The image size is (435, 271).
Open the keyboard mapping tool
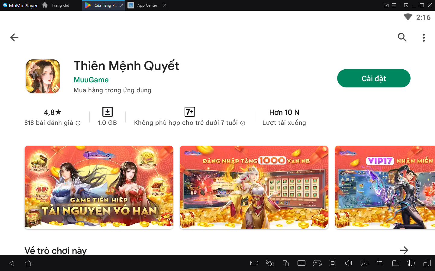(x=301, y=263)
